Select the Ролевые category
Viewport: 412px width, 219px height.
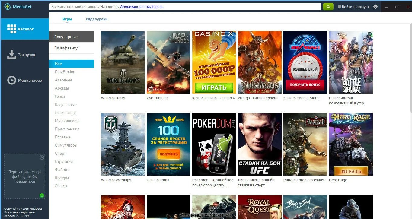pyautogui.click(x=63, y=137)
